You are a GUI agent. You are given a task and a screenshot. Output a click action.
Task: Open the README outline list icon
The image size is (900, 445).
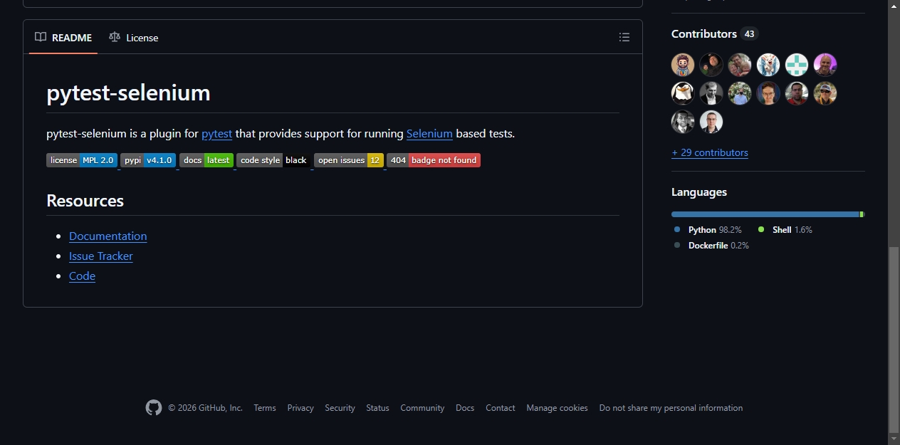tap(624, 37)
